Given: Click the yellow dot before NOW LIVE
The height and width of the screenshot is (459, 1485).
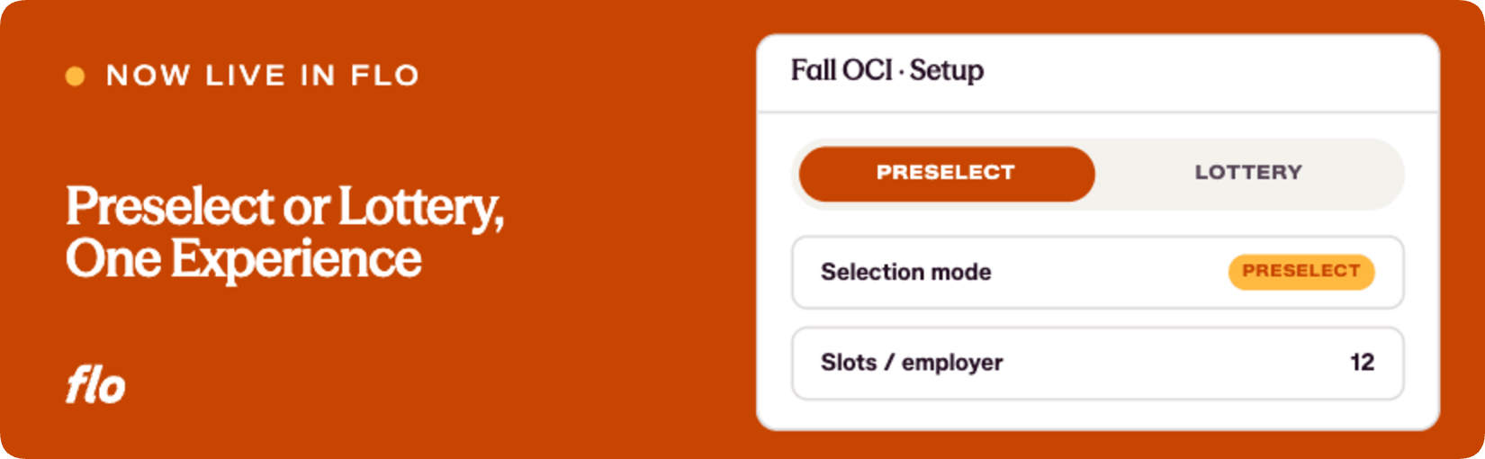Looking at the screenshot, I should click(76, 76).
